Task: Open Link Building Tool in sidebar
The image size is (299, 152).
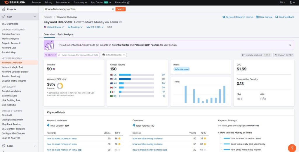Action: (x=11, y=101)
